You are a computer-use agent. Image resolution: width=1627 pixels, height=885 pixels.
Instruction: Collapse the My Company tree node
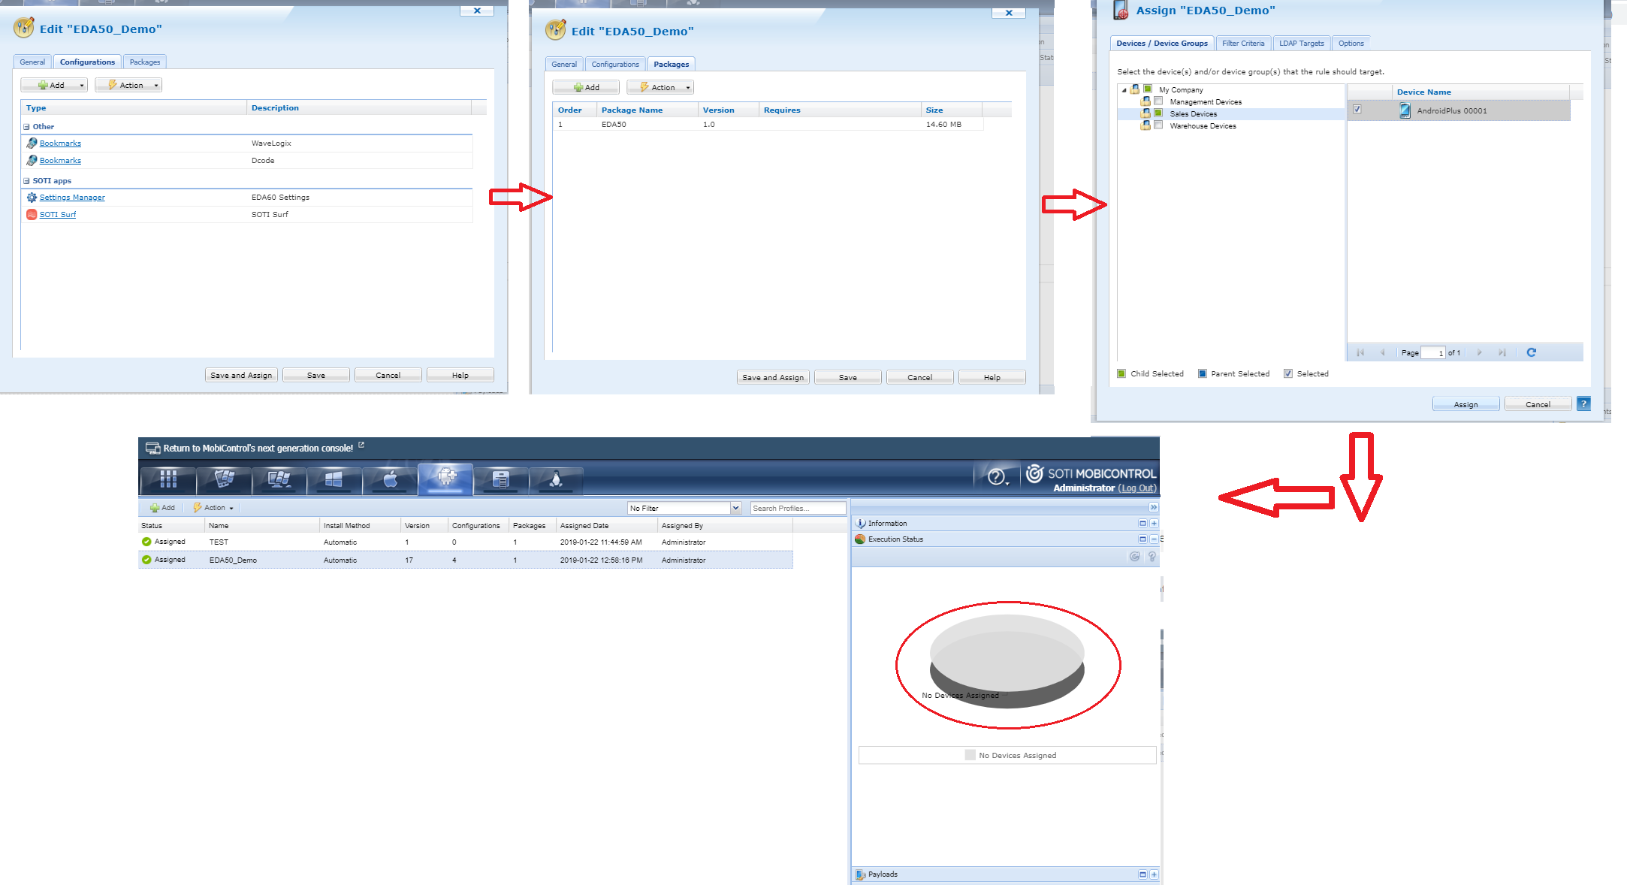(1124, 90)
